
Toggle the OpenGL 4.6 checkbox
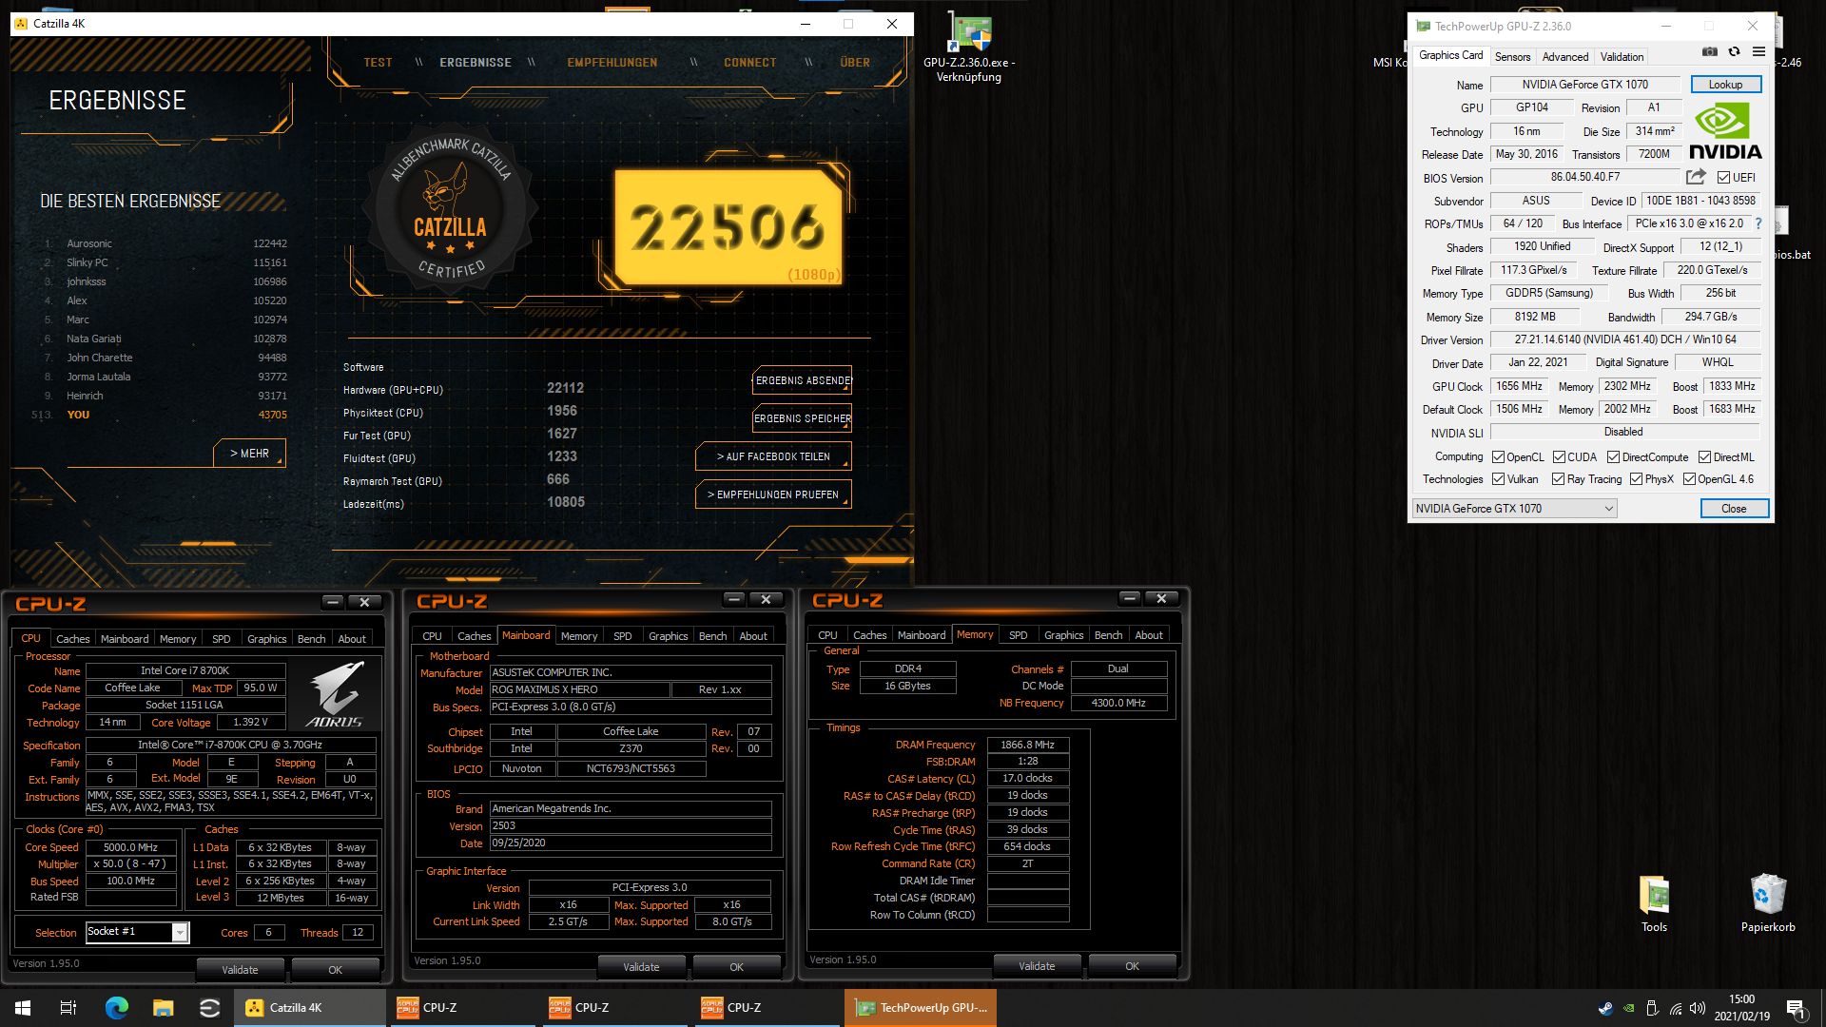pyautogui.click(x=1689, y=479)
